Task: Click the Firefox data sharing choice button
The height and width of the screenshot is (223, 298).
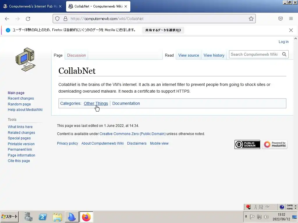Action: point(163,30)
